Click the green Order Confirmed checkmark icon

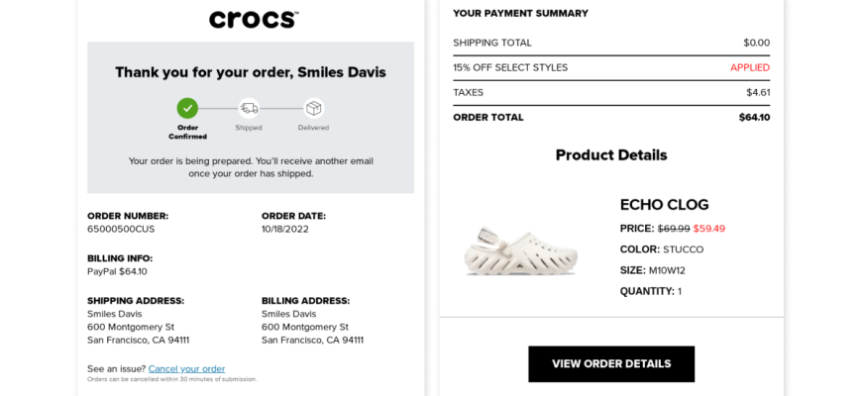(187, 108)
